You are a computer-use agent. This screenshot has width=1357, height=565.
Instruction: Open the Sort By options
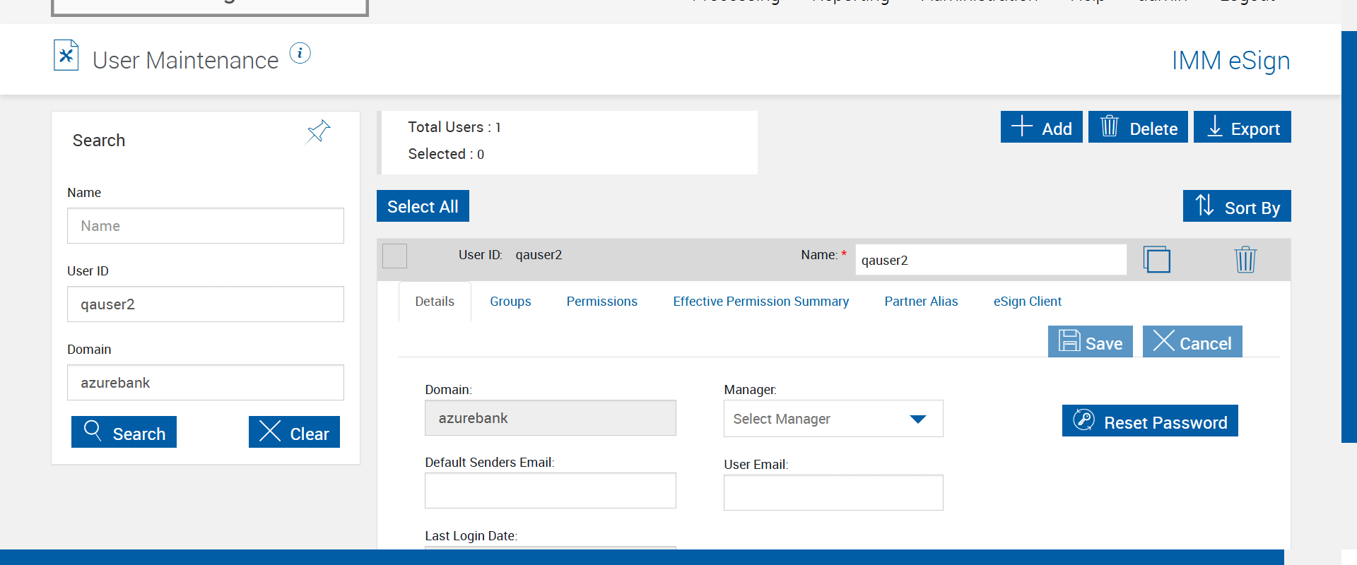point(1237,206)
